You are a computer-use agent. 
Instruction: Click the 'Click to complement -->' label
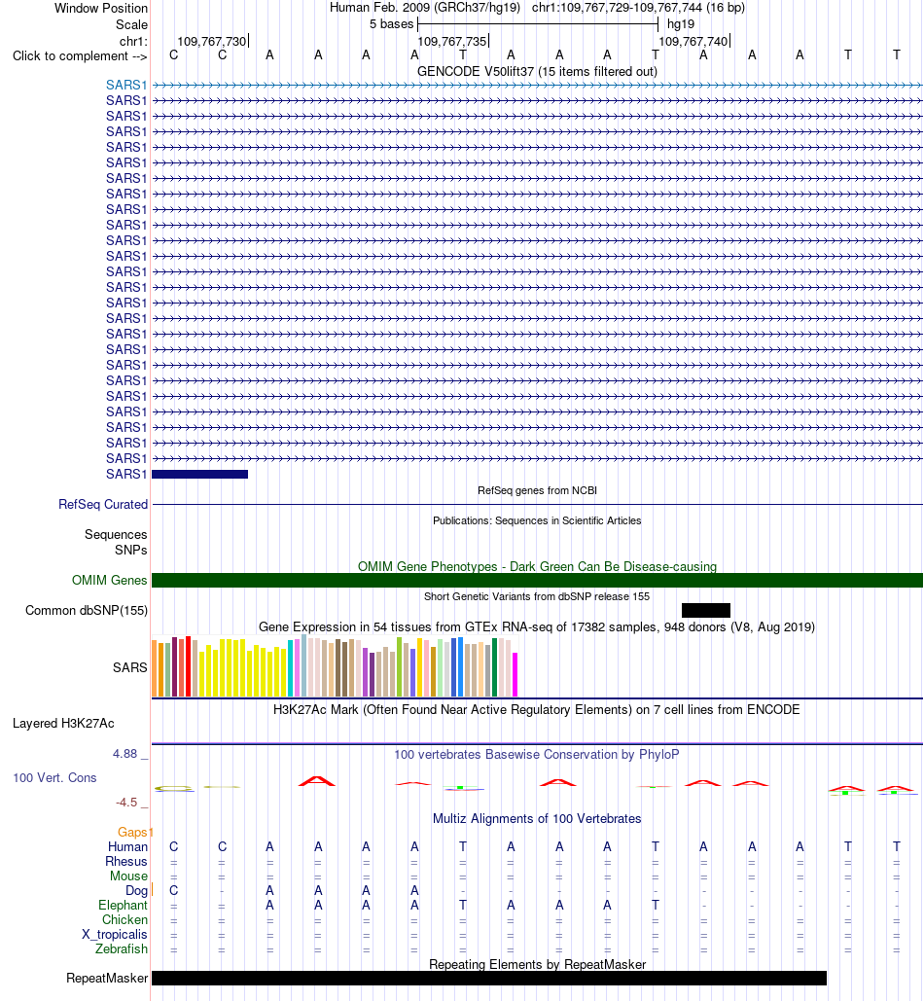80,56
